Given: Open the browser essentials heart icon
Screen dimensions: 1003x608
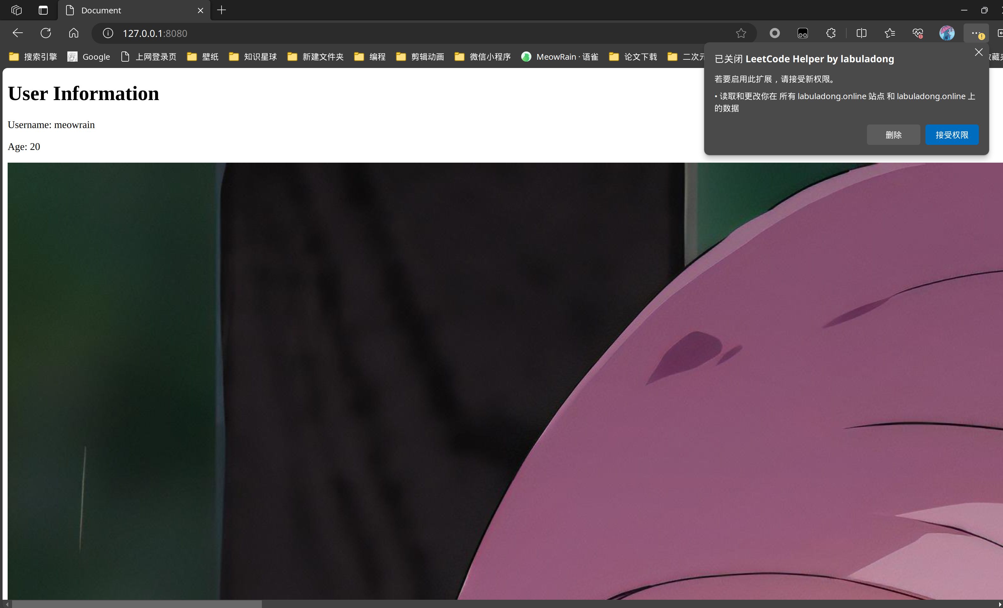Looking at the screenshot, I should [x=918, y=33].
